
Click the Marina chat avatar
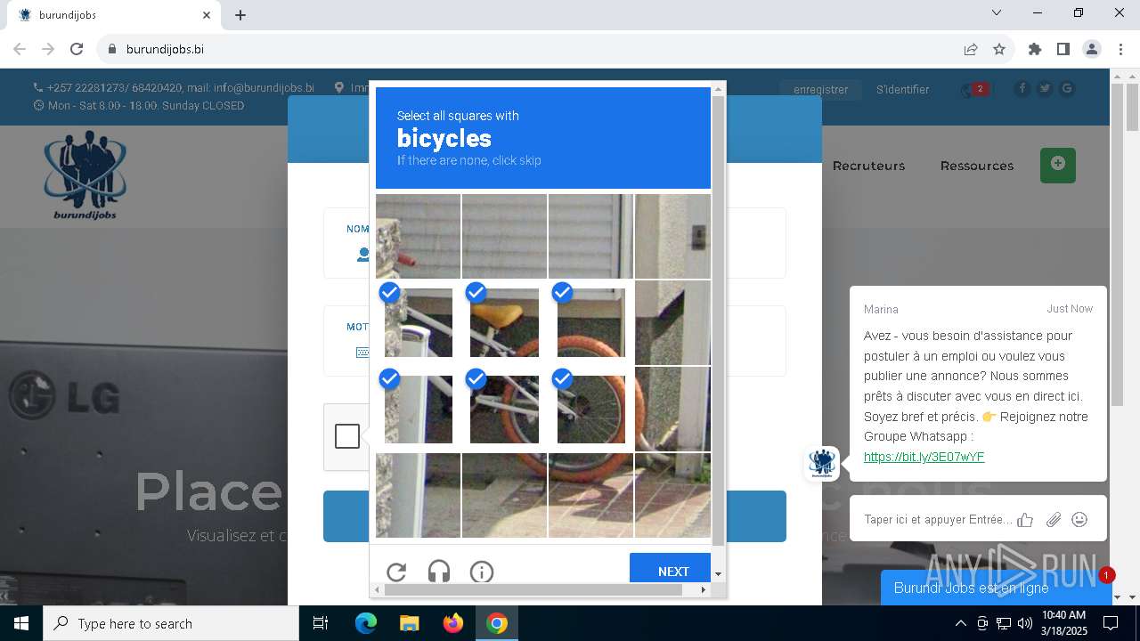click(821, 464)
